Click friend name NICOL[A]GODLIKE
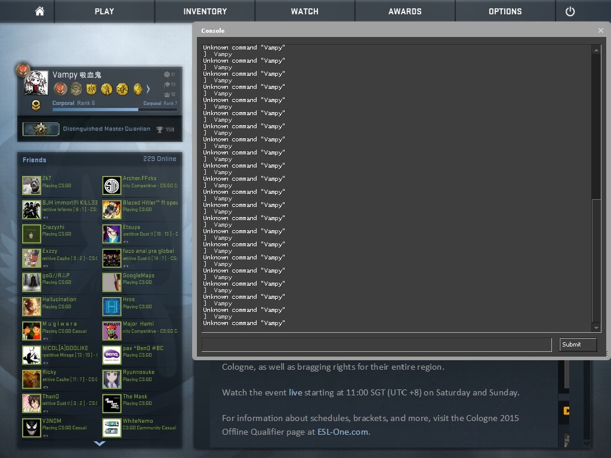This screenshot has height=458, width=611. point(65,348)
